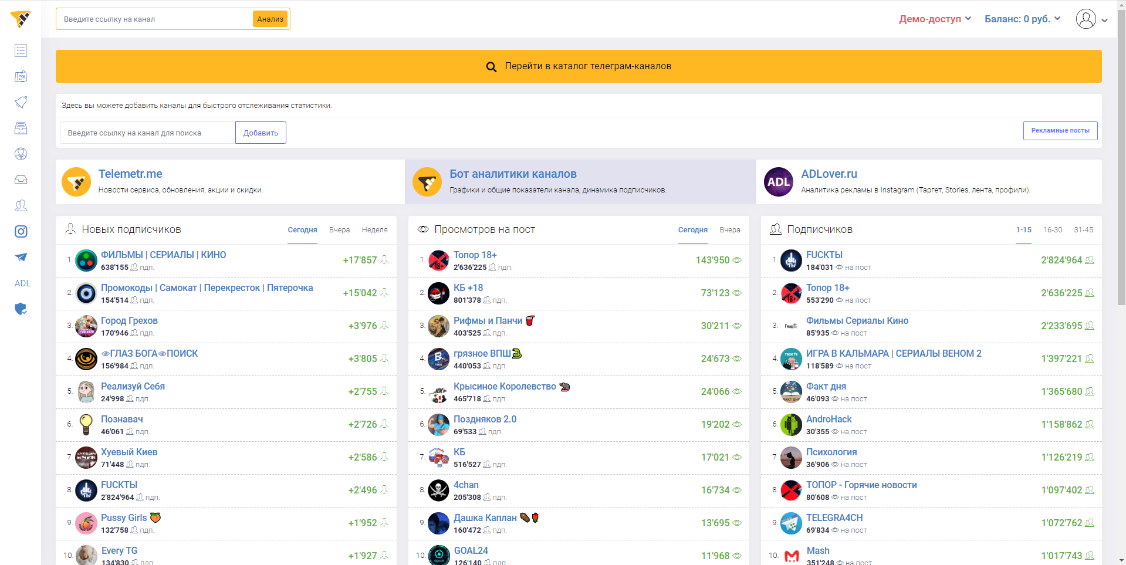1126x565 pixels.
Task: Click the user profile avatar icon
Action: tap(1086, 19)
